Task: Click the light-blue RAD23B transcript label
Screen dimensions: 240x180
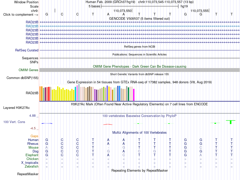Action: [x=32, y=26]
